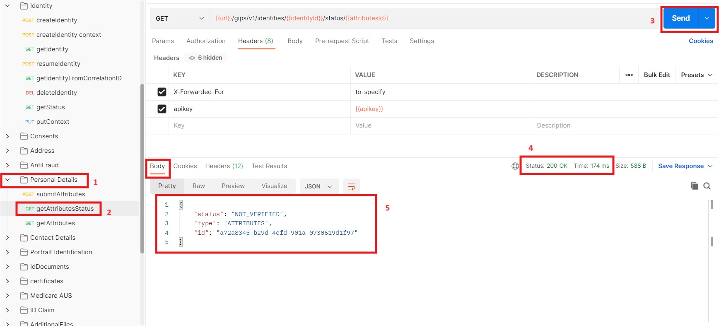Image resolution: width=719 pixels, height=328 pixels.
Task: Collapse the Identity folder chevron
Action: [7, 6]
